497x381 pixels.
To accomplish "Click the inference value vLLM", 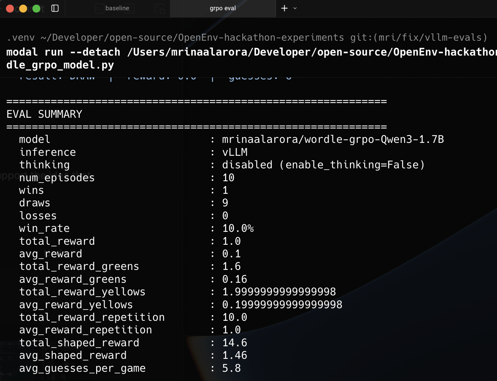I will point(235,152).
